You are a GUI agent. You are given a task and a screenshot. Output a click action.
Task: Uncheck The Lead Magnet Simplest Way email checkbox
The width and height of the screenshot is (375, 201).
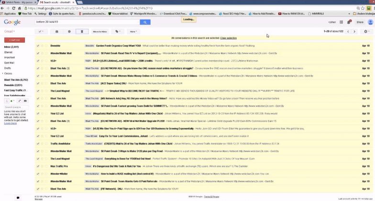coord(38,91)
